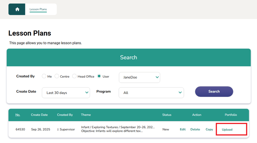Click the Infant / Exploring Textures theme text
257x143 pixels.
click(x=118, y=127)
